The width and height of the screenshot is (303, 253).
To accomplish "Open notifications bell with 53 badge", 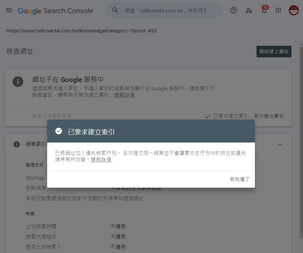I will pyautogui.click(x=264, y=10).
